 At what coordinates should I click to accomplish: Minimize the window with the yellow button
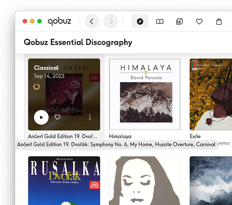[x=32, y=21]
